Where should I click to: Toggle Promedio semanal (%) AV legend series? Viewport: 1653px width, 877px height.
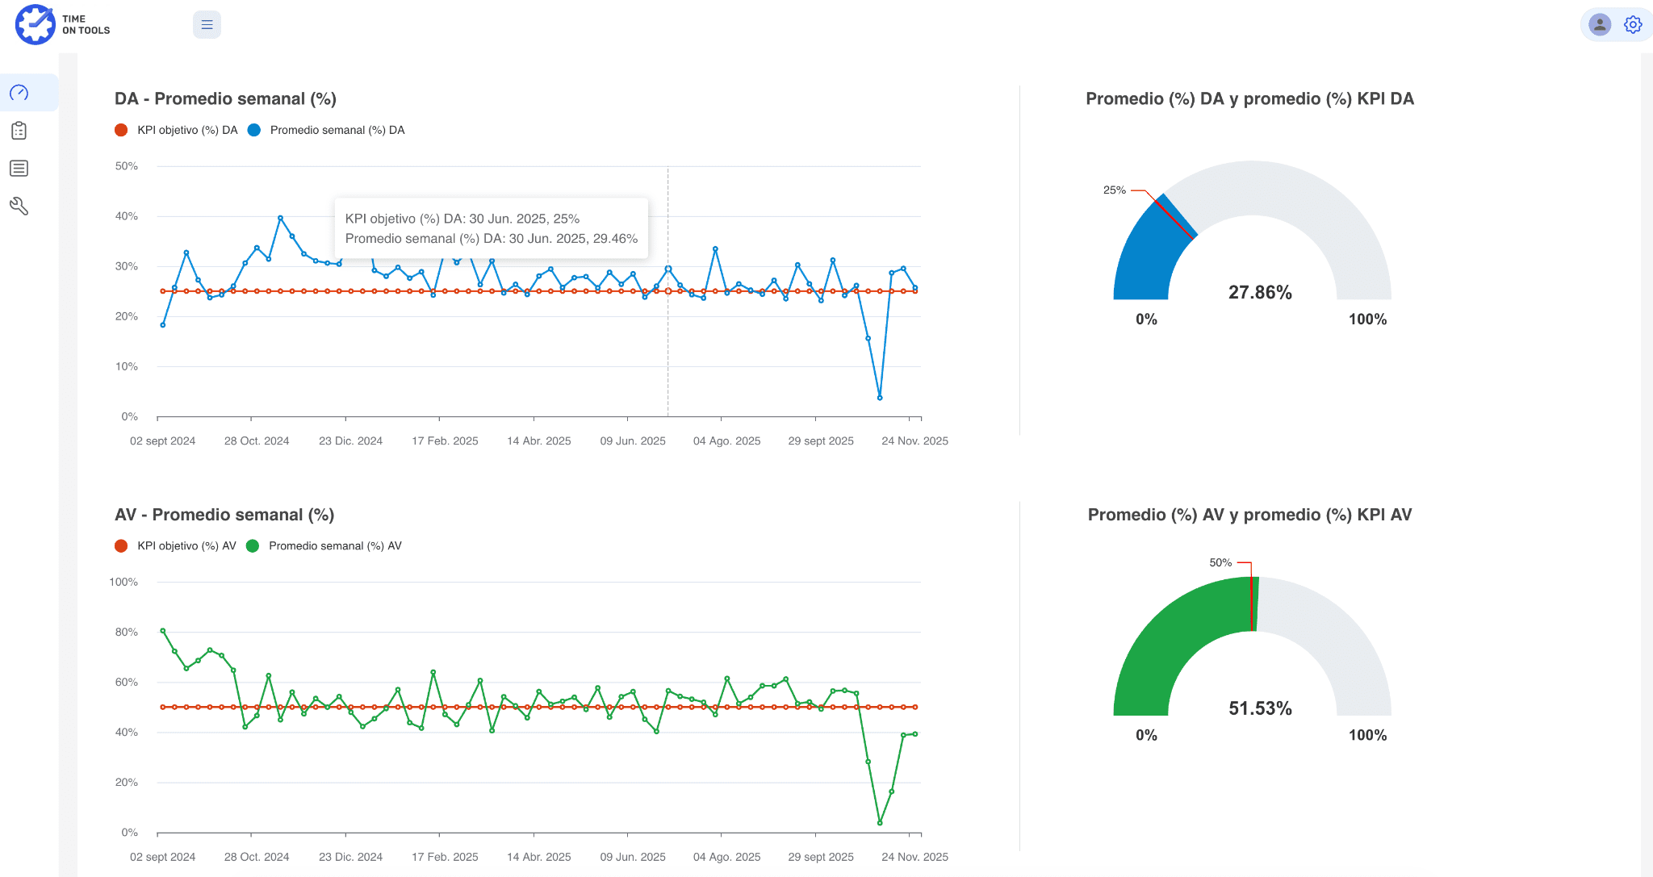324,546
